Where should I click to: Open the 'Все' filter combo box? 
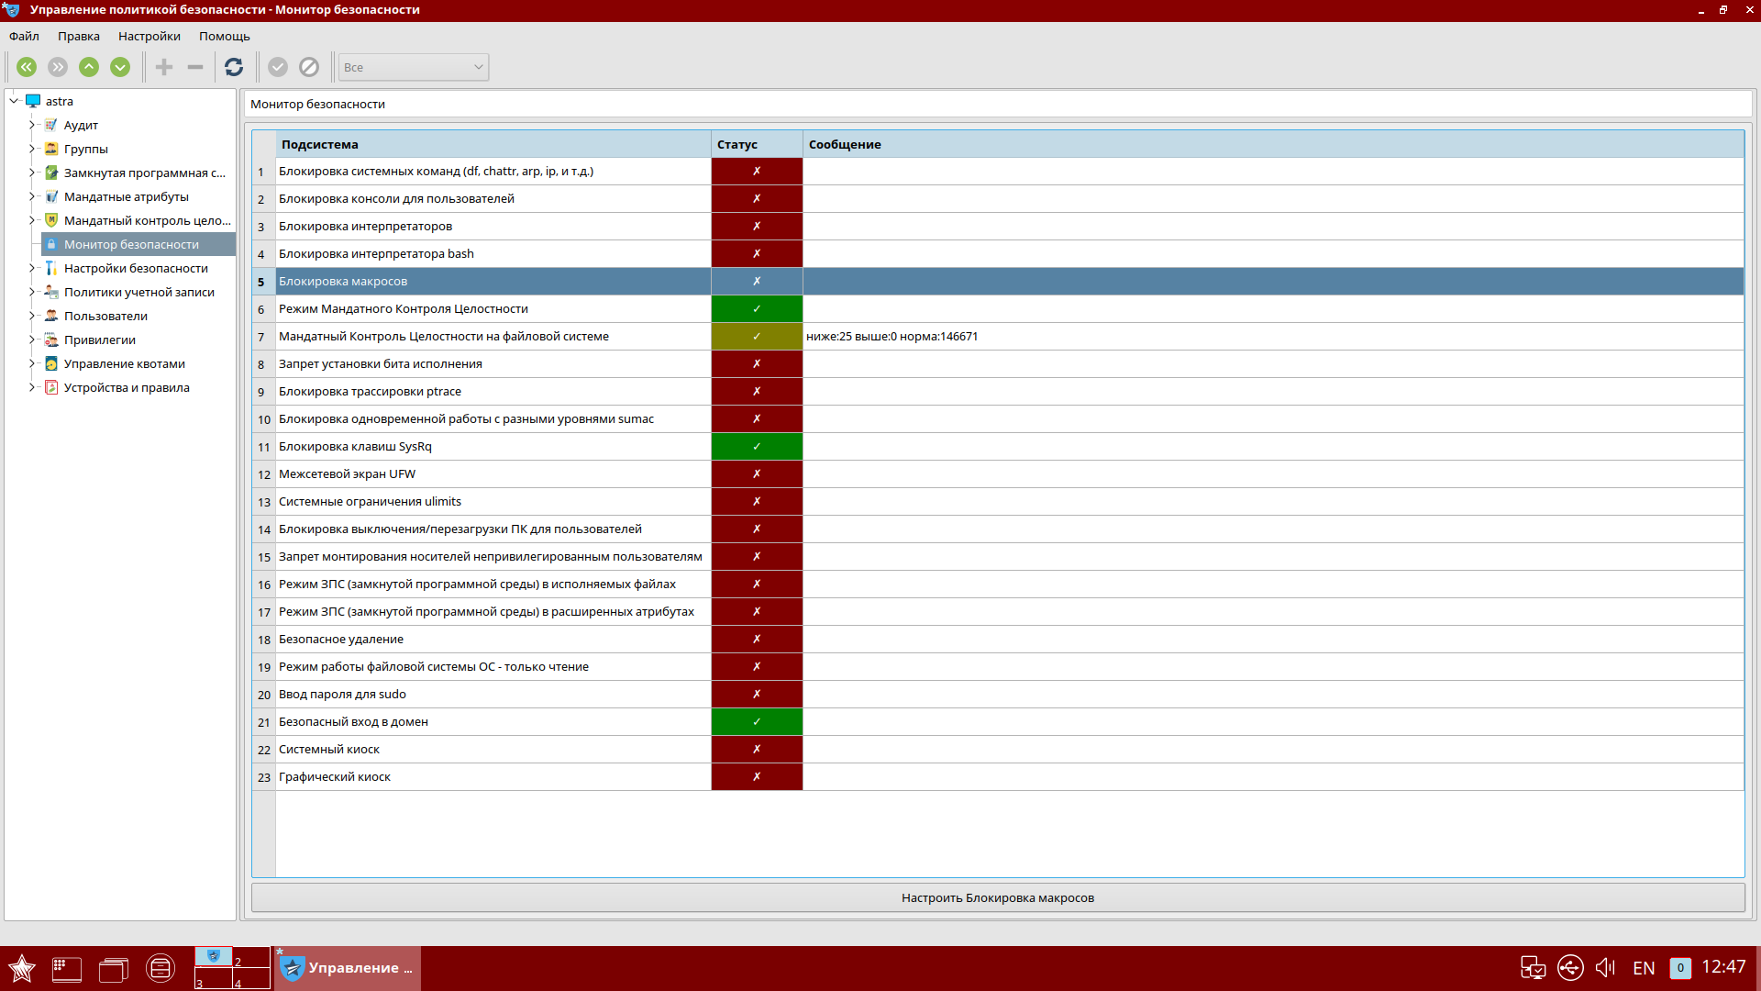(413, 67)
